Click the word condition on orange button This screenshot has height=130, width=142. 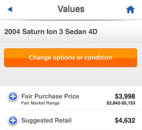click(x=98, y=58)
